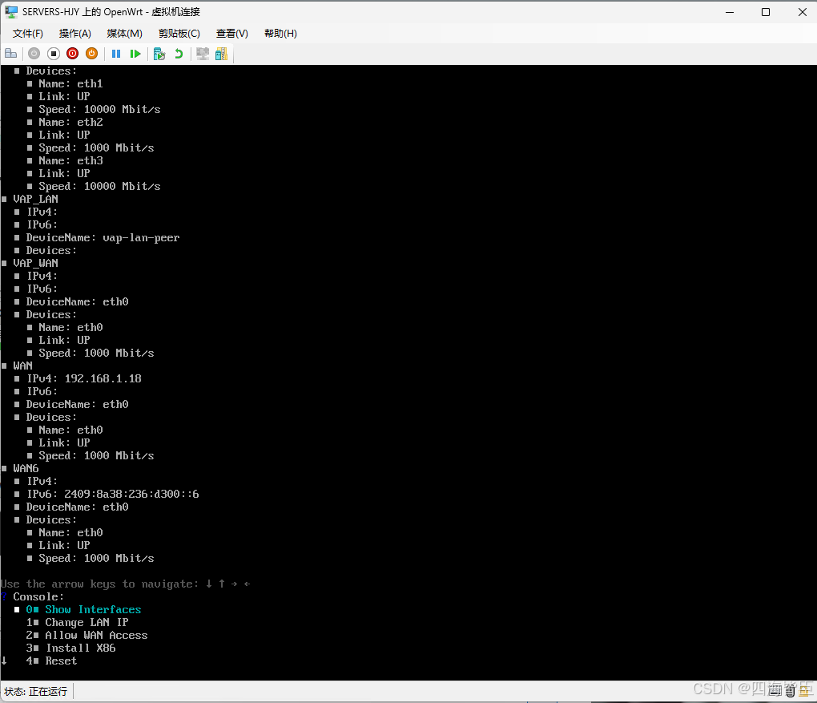
Task: Click the VAP_WAN interface heading
Action: (35, 264)
